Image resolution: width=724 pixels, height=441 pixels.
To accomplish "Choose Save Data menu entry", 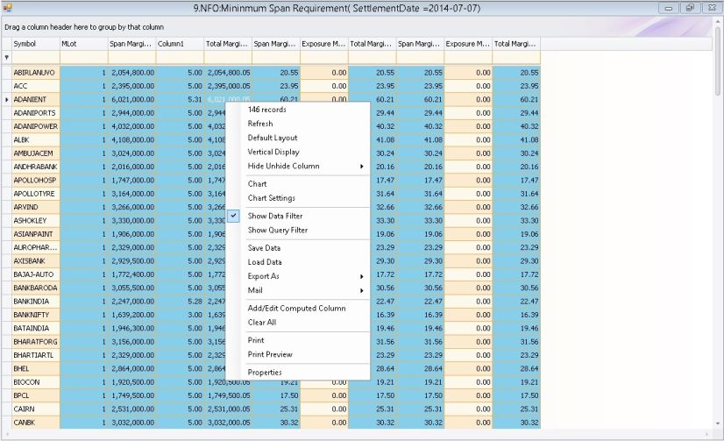I will [x=264, y=248].
